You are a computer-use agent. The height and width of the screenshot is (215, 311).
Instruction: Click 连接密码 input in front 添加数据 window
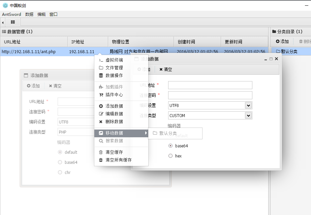[x=210, y=95]
